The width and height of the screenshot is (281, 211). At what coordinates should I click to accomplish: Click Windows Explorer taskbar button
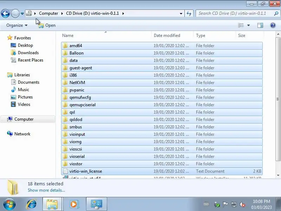point(52,204)
